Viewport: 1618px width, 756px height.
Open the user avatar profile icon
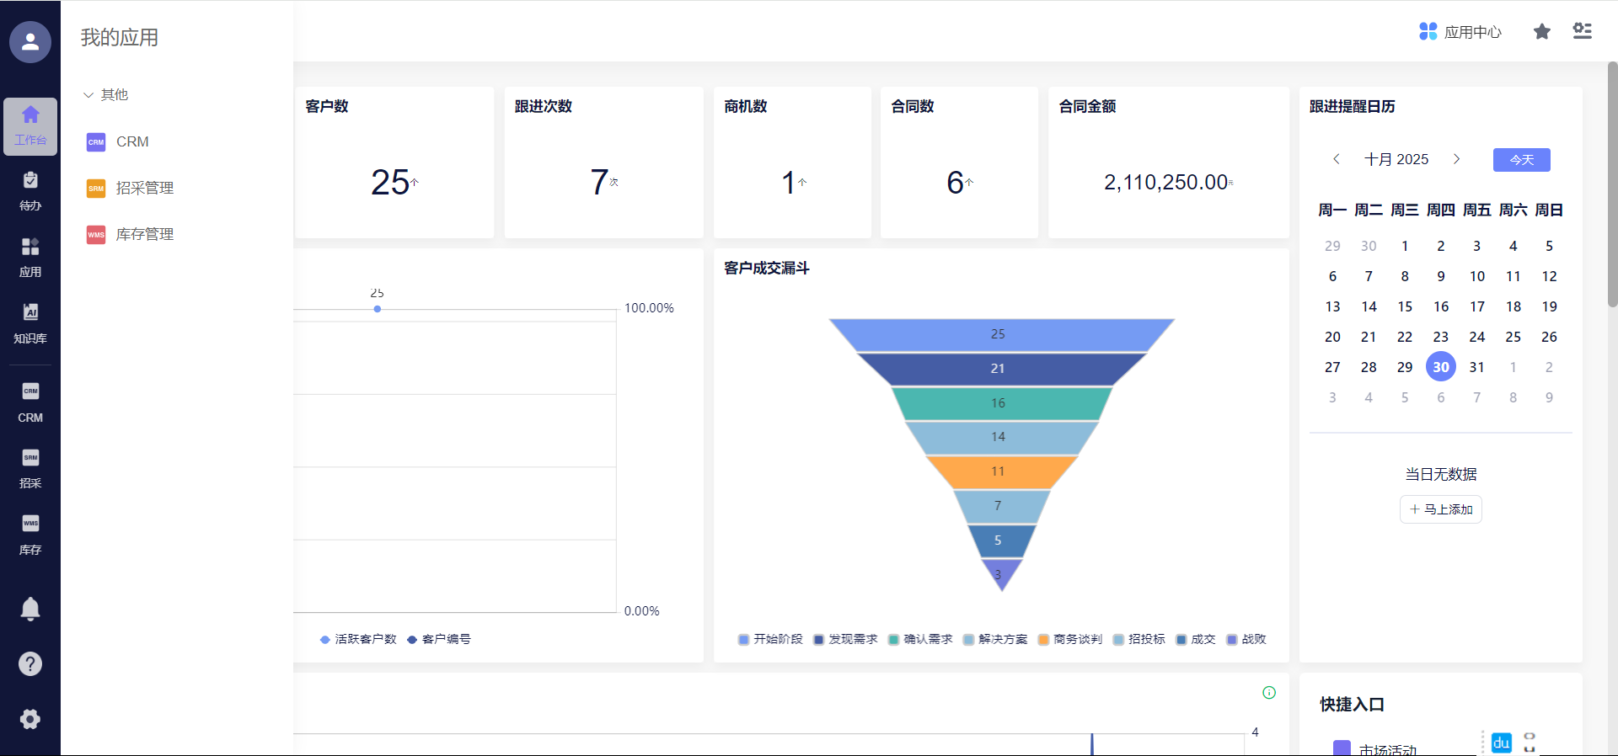tap(30, 42)
